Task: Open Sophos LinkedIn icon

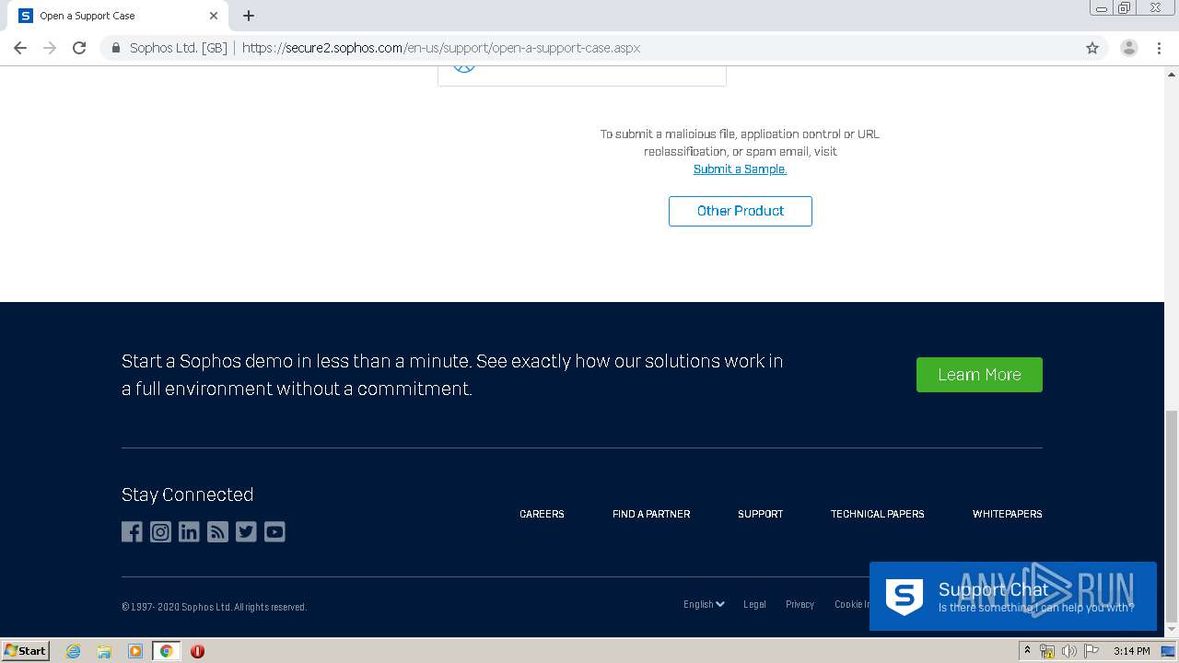Action: click(x=189, y=532)
